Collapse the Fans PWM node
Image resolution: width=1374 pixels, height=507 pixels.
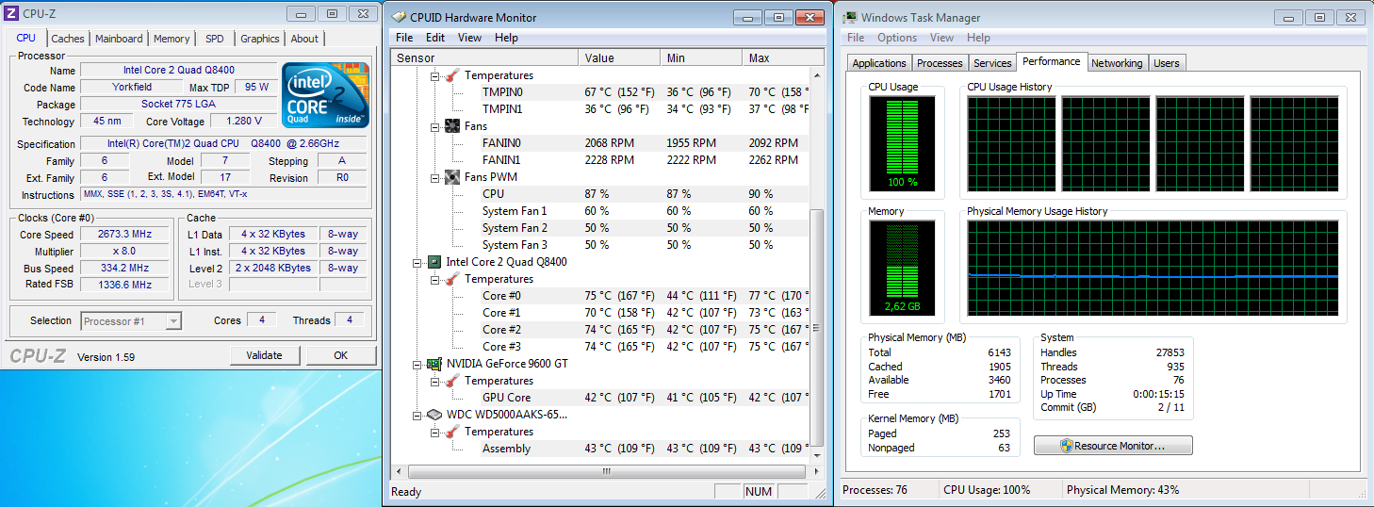tap(435, 177)
